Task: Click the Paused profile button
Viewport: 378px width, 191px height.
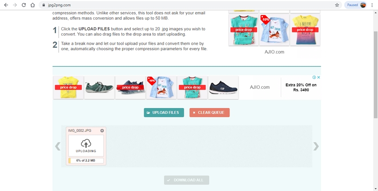Action: coord(356,5)
